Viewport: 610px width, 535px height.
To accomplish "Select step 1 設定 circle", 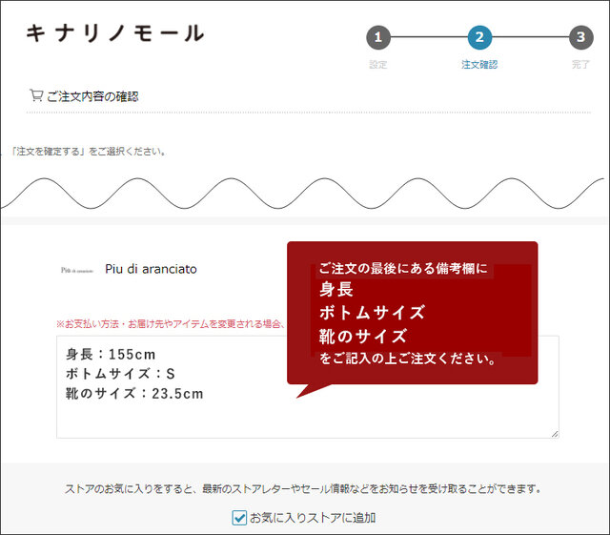I will tap(378, 37).
